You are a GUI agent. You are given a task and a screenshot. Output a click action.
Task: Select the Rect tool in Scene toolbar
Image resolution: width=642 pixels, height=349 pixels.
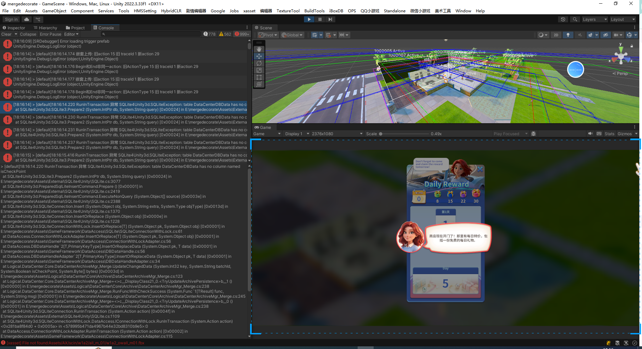pyautogui.click(x=259, y=77)
